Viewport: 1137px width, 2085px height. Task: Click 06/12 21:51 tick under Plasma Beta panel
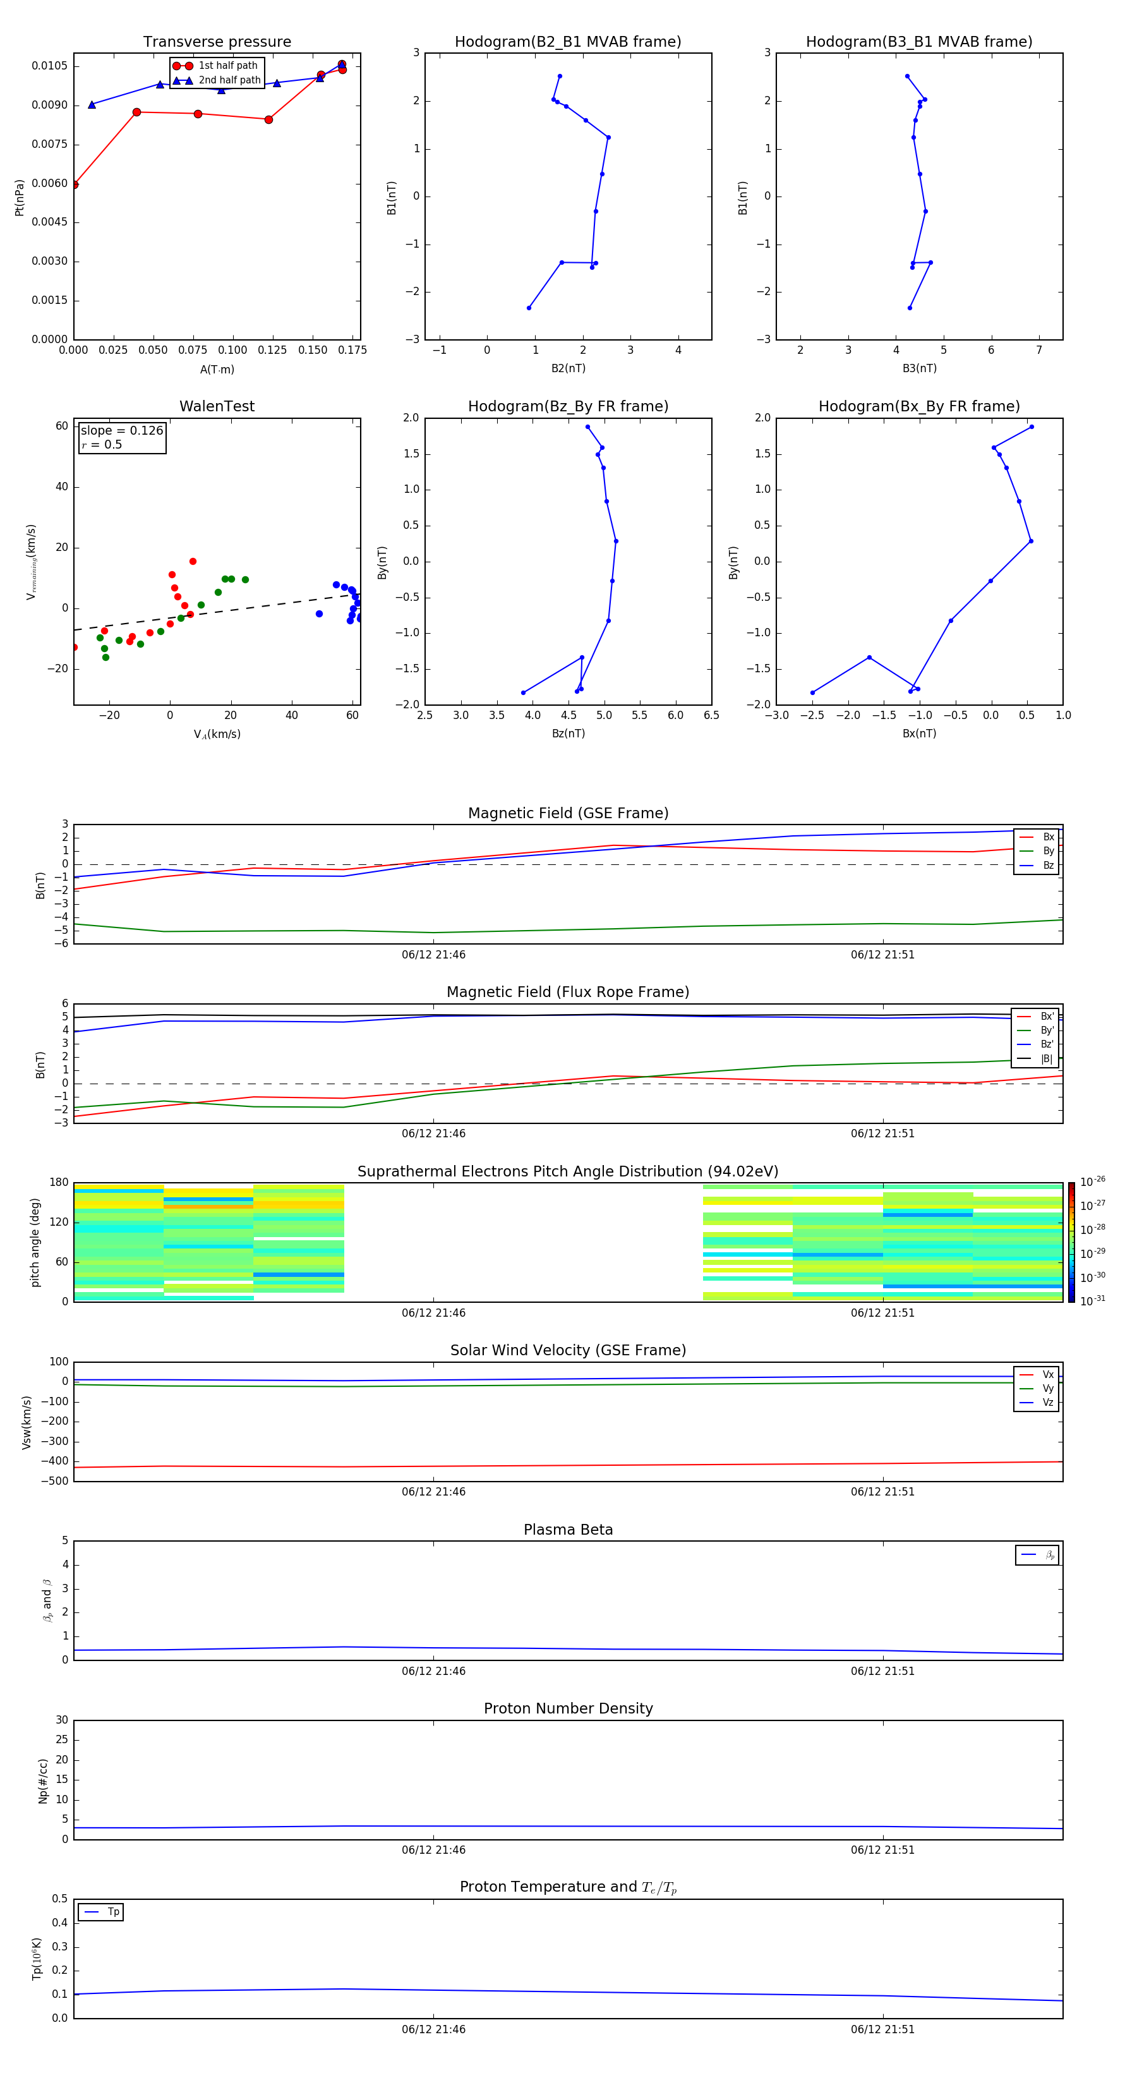(x=882, y=1671)
